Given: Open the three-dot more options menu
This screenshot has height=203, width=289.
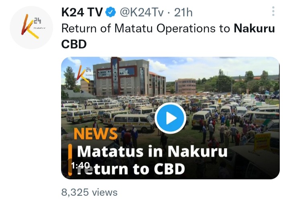Looking at the screenshot, I should [273, 11].
